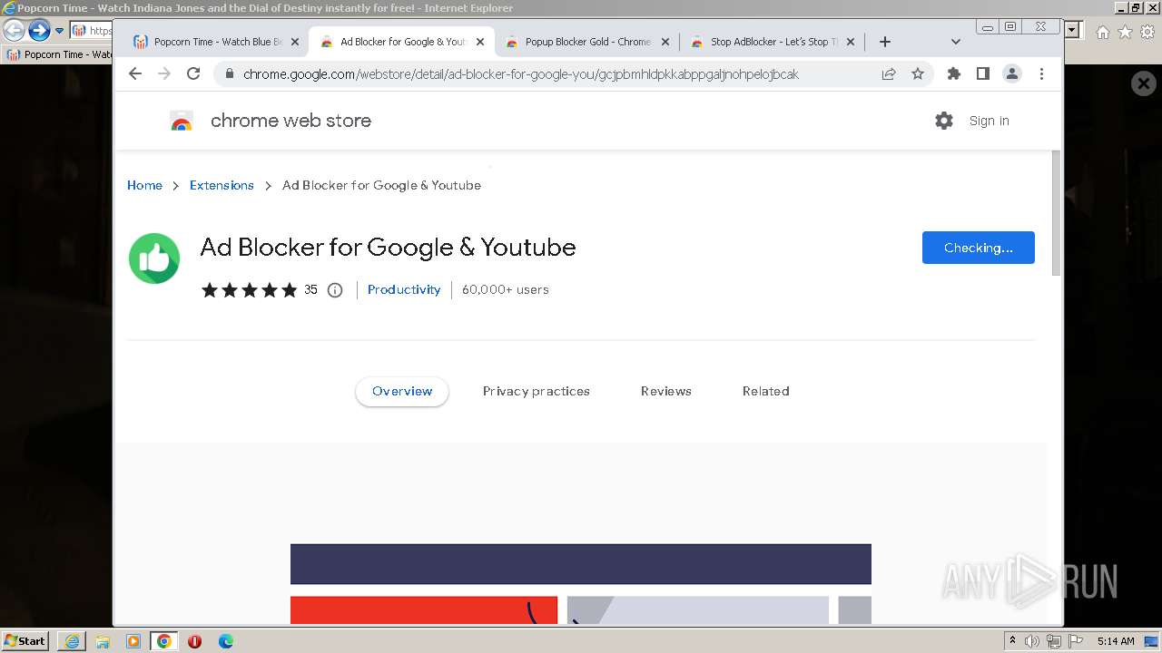Click the rating info icon next to 35
1162x653 pixels.
point(335,290)
